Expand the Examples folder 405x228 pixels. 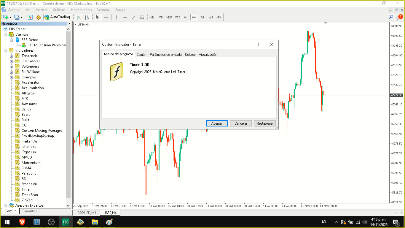11,77
